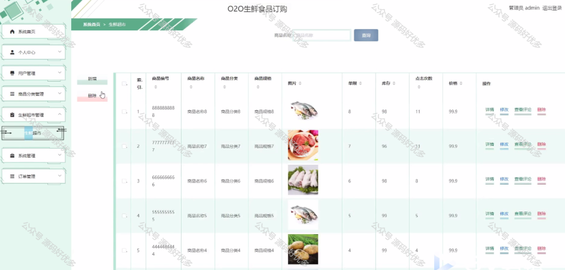Go to 系统首页 in the breadcrumb
This screenshot has height=270, width=565.
92,24
